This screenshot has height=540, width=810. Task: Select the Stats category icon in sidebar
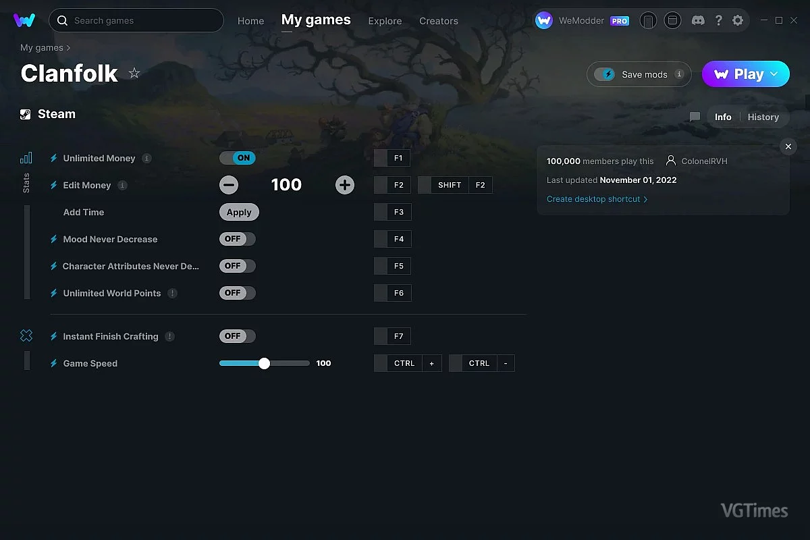pos(26,159)
